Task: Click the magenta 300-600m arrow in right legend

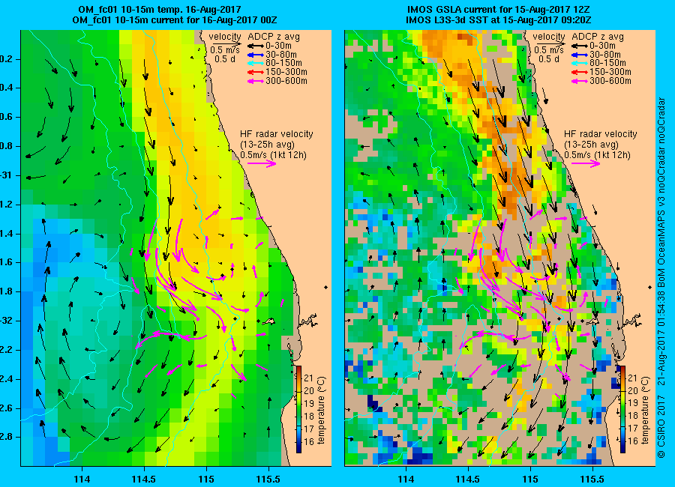Action: 580,81
